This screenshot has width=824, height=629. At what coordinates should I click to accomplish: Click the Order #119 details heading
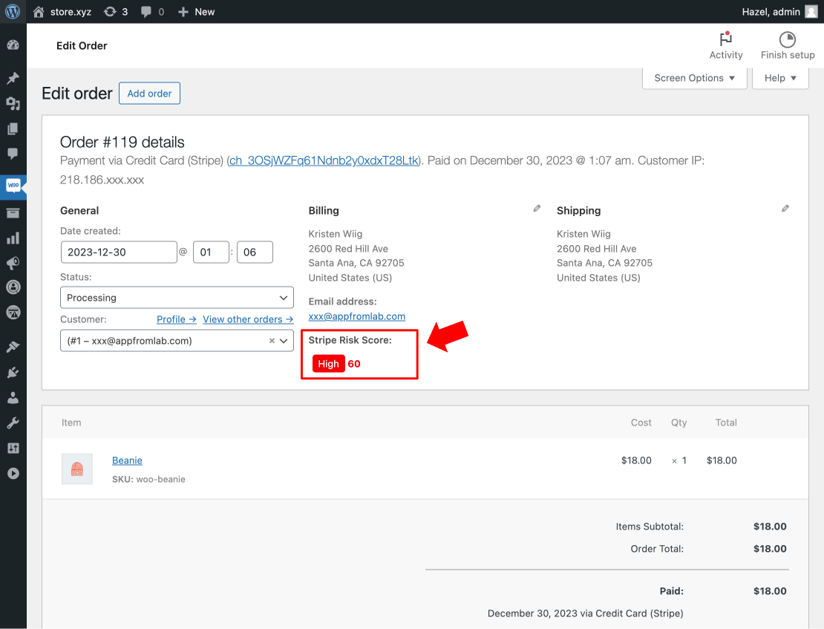pyautogui.click(x=122, y=142)
